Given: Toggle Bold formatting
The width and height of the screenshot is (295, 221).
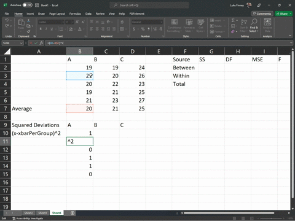Looking at the screenshot, I should point(41,29).
